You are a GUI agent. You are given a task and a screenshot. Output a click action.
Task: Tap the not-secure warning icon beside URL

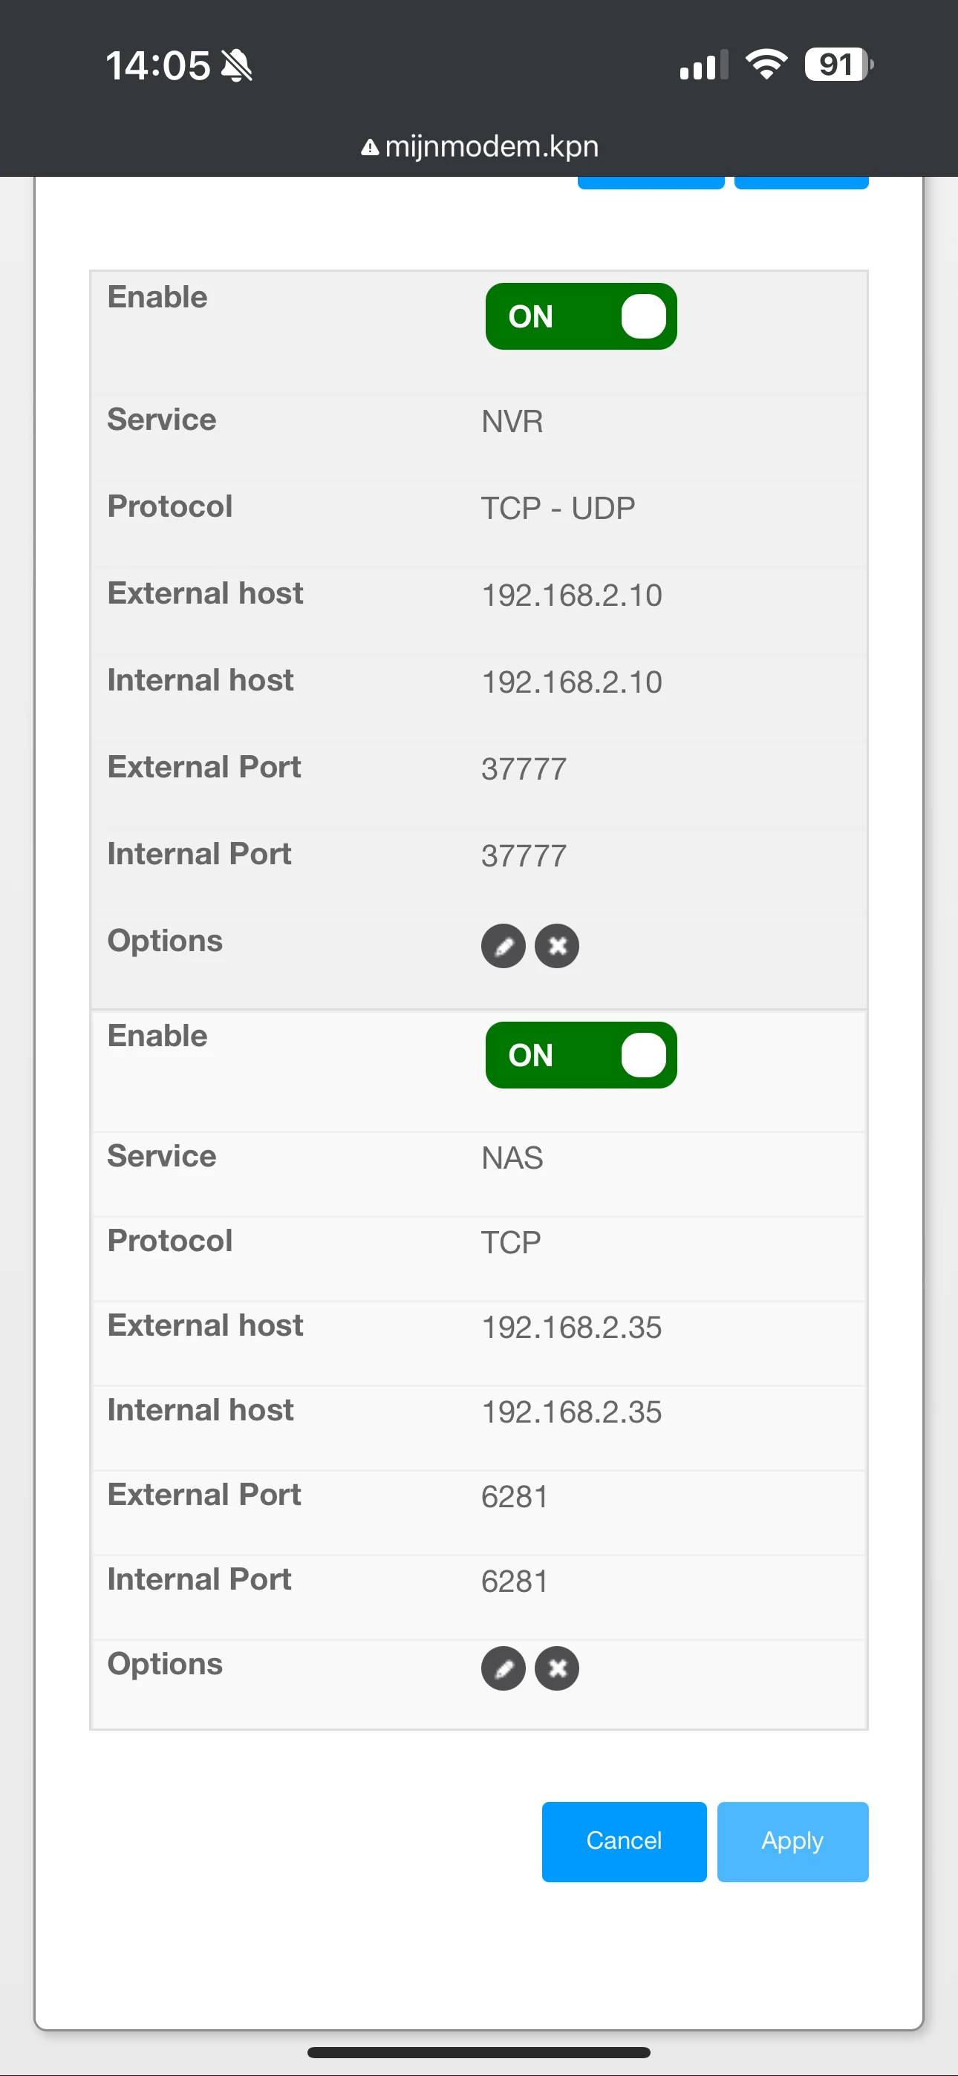(x=369, y=148)
